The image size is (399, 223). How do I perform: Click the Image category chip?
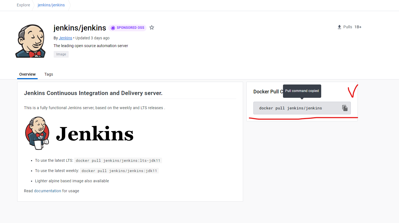pyautogui.click(x=61, y=54)
